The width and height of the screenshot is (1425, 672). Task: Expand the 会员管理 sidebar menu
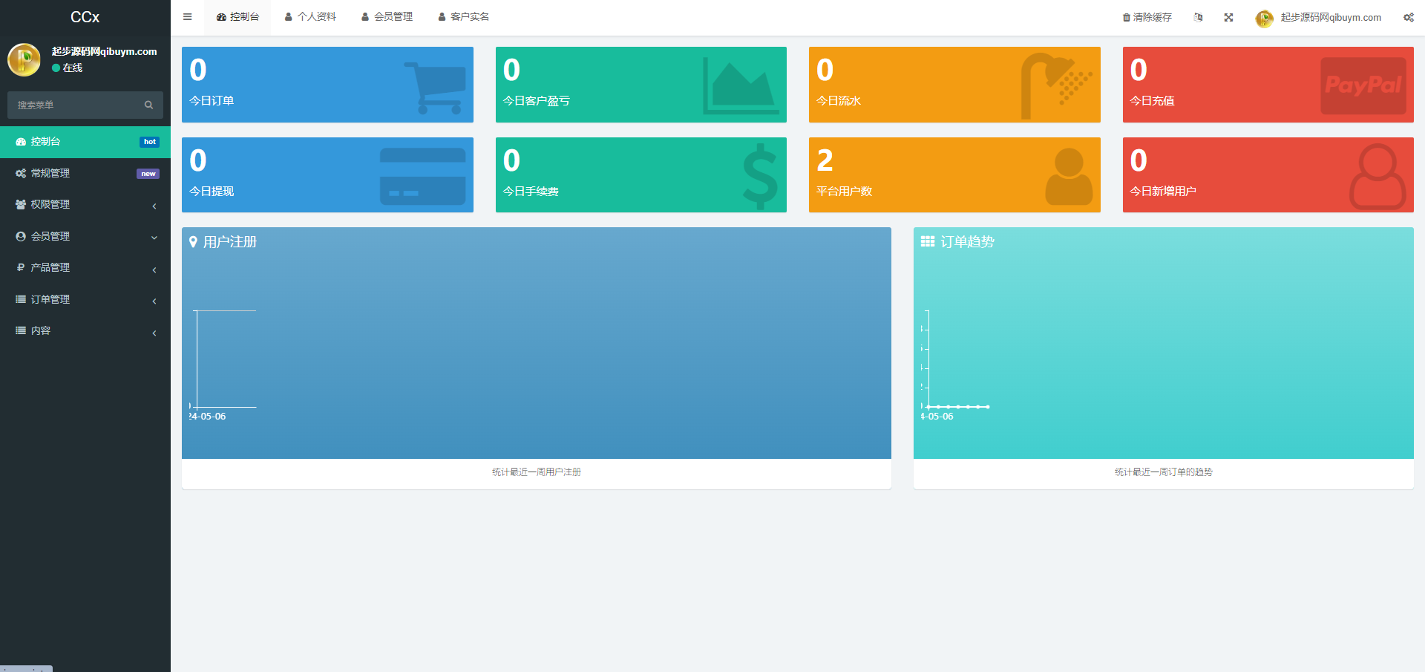85,236
